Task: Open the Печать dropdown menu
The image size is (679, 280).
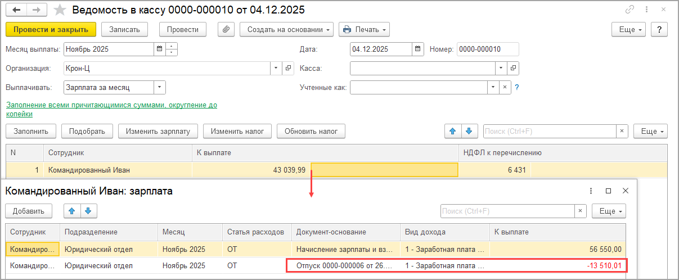Action: [x=364, y=29]
